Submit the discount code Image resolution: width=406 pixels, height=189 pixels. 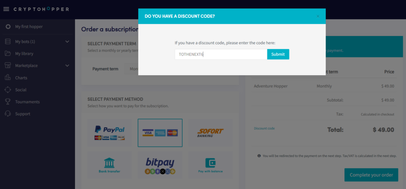pyautogui.click(x=278, y=54)
